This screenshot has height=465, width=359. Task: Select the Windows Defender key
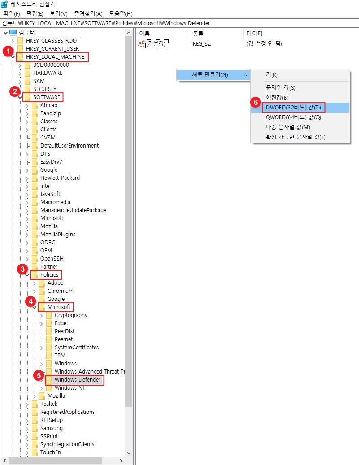point(78,380)
